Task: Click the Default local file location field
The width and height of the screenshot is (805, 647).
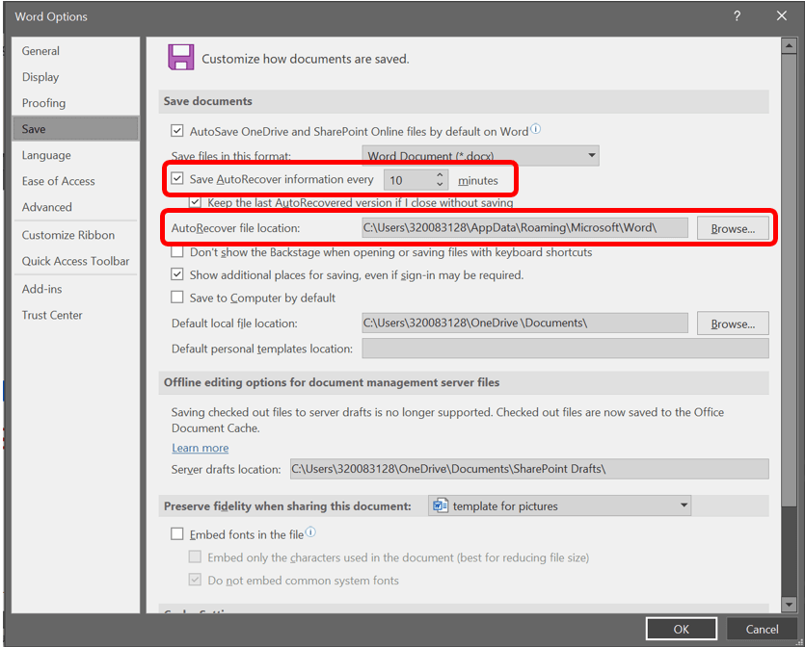Action: (x=524, y=323)
